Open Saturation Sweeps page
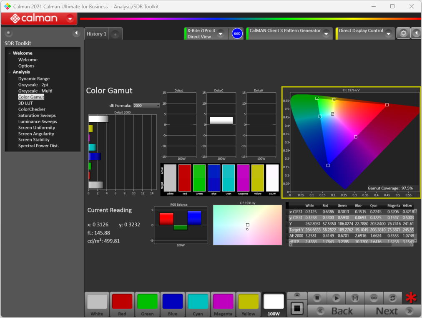The height and width of the screenshot is (318, 422). [x=37, y=115]
